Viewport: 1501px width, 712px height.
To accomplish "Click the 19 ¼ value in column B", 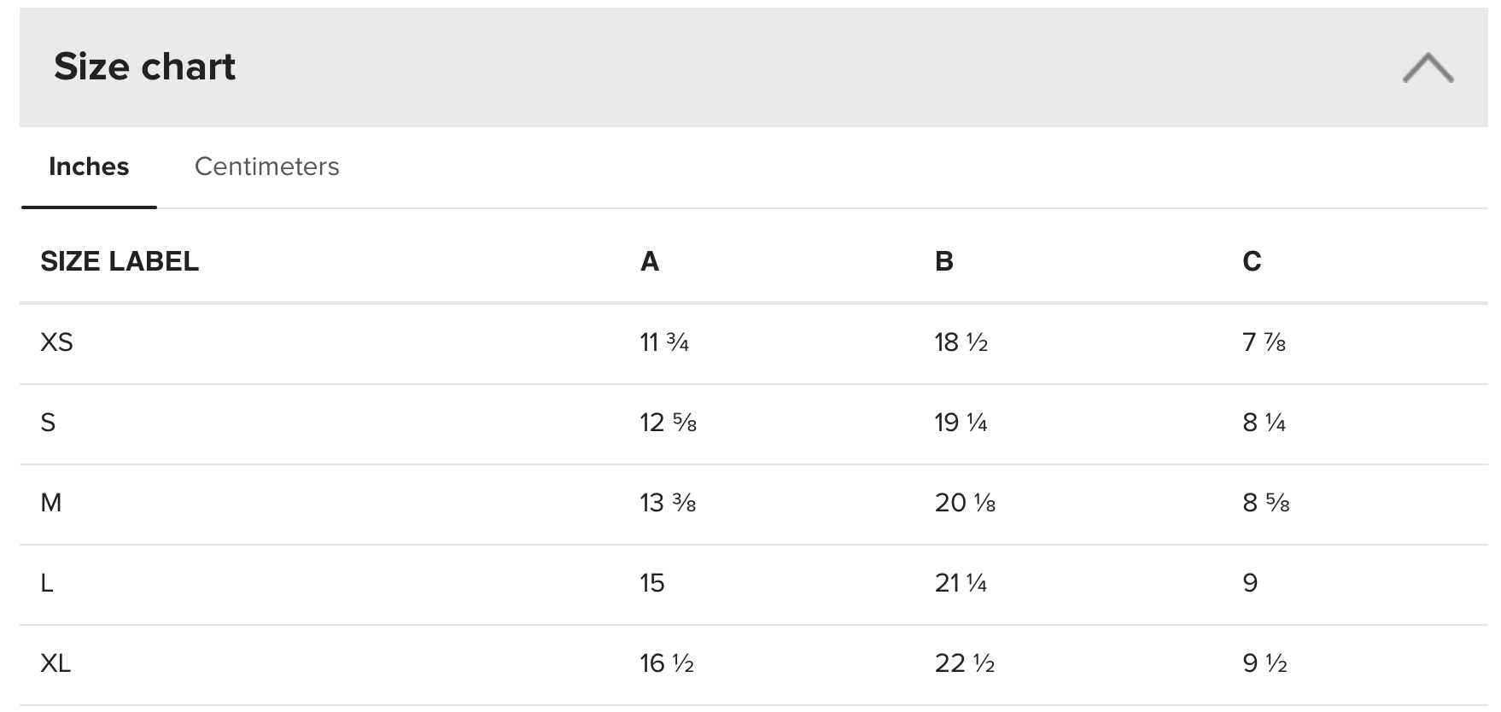I will (x=961, y=423).
